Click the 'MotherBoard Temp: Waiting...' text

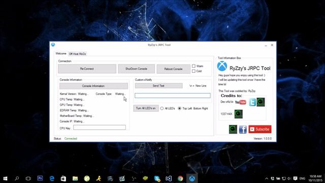77,116
